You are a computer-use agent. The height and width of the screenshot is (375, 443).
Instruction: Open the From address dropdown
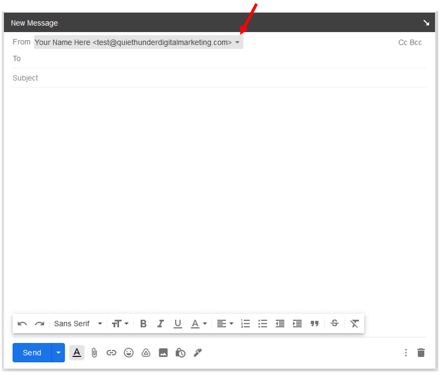point(138,43)
